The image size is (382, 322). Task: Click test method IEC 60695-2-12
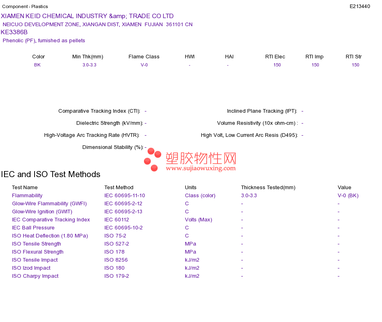click(x=123, y=203)
